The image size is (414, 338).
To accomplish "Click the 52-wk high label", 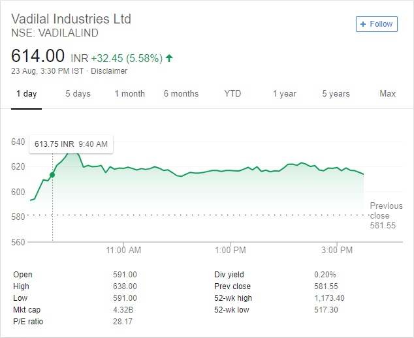I will tap(233, 298).
